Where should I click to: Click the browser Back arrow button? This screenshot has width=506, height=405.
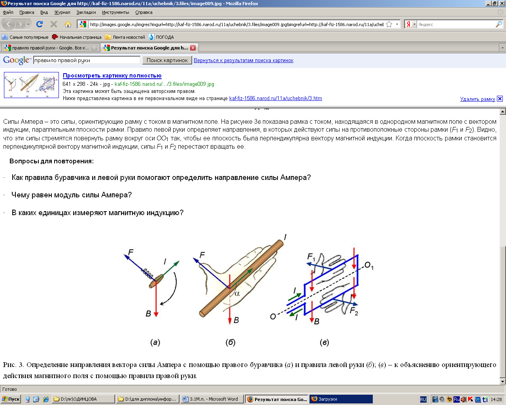tap(9, 24)
